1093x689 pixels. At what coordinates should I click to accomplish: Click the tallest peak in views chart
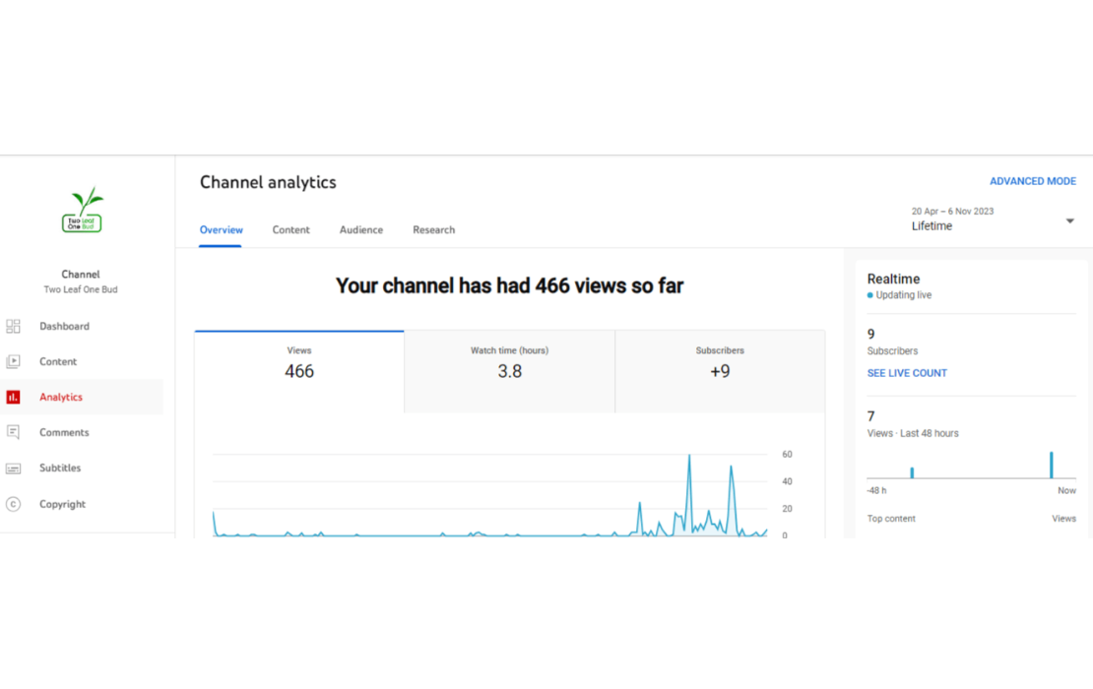click(x=689, y=457)
